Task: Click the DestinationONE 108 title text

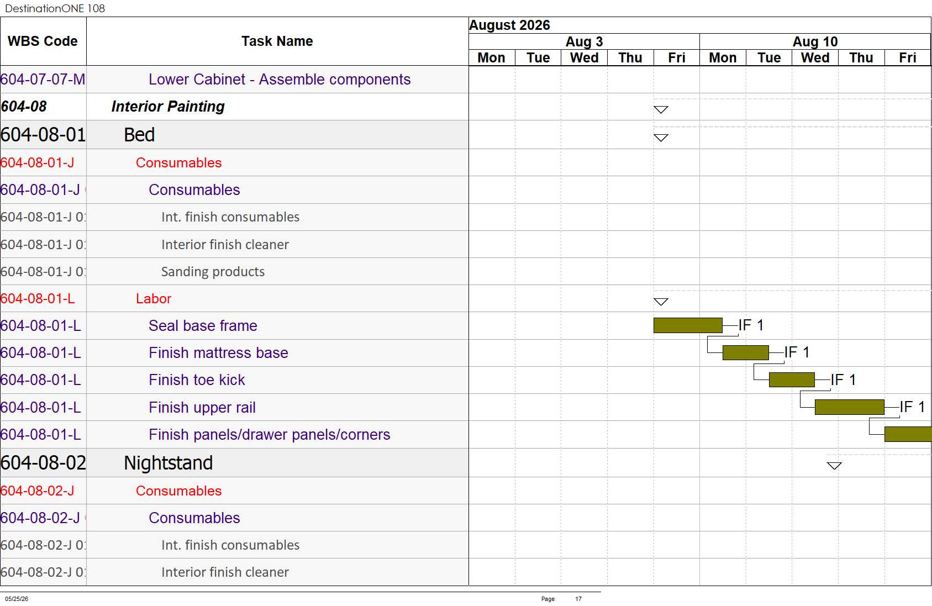Action: click(55, 8)
